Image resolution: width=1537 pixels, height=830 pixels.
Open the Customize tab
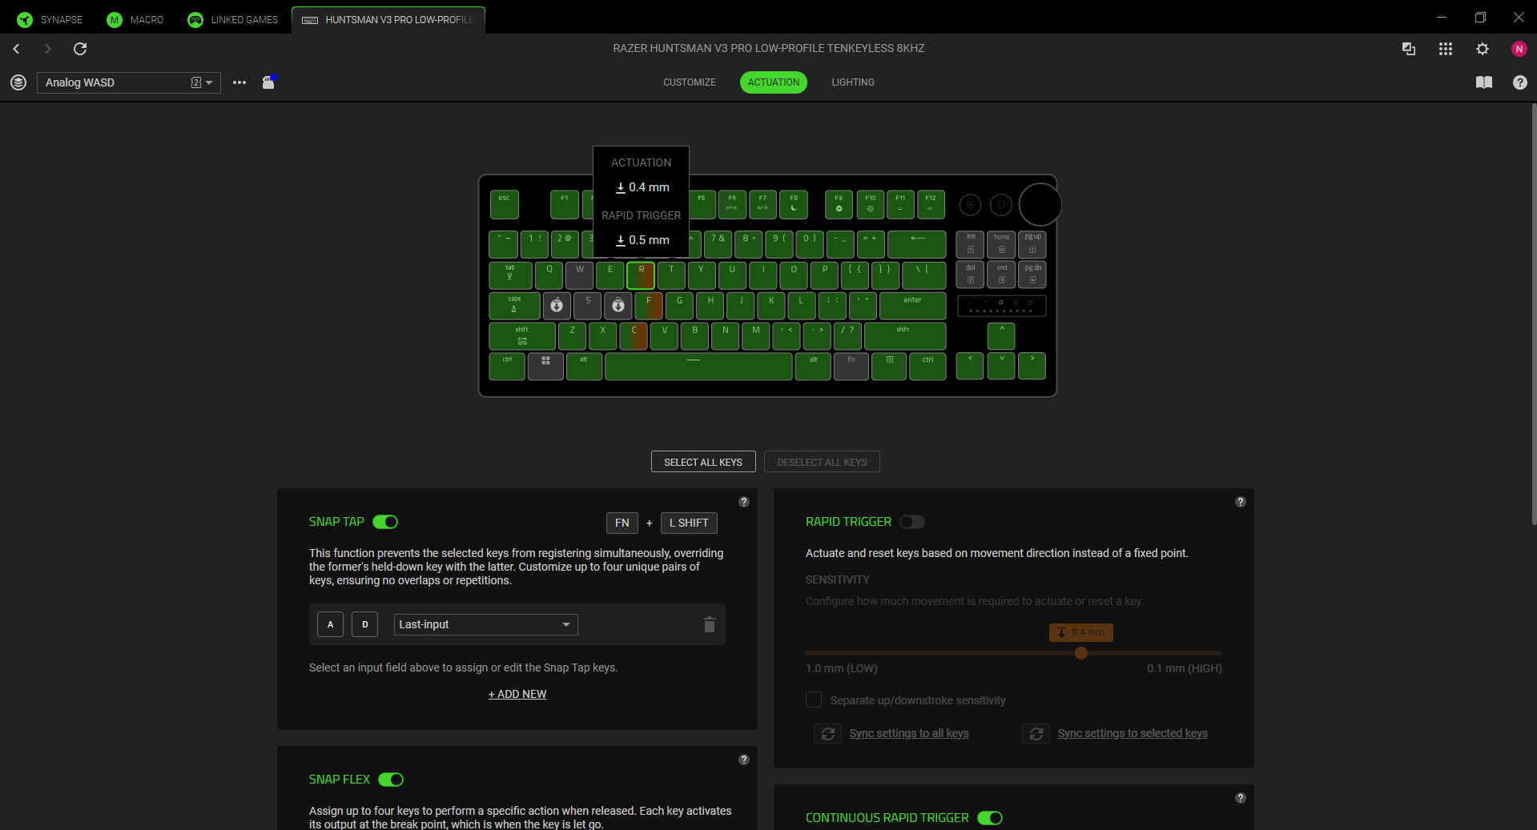(690, 82)
